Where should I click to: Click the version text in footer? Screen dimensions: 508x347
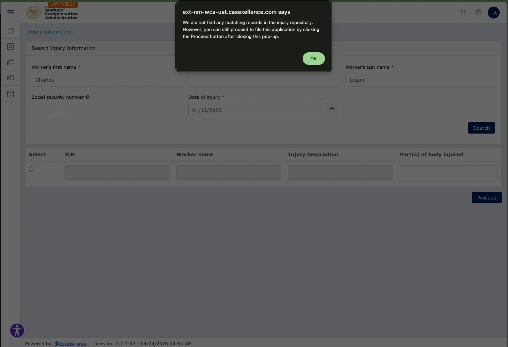pyautogui.click(x=143, y=344)
